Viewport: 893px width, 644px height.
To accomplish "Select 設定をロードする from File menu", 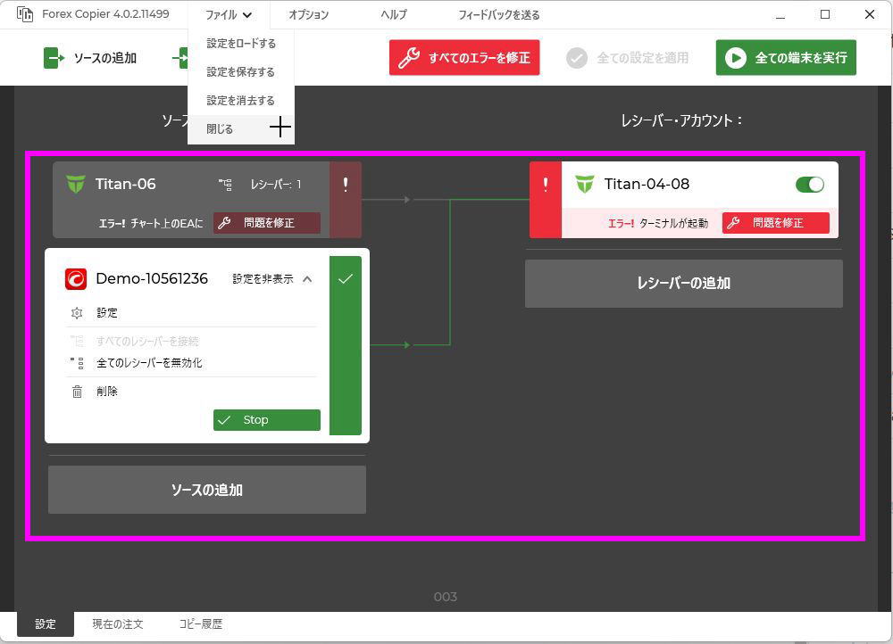I will pos(241,43).
